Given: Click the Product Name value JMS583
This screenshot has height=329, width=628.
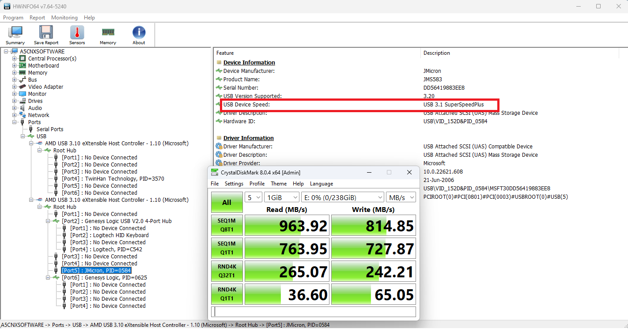Looking at the screenshot, I should point(432,79).
